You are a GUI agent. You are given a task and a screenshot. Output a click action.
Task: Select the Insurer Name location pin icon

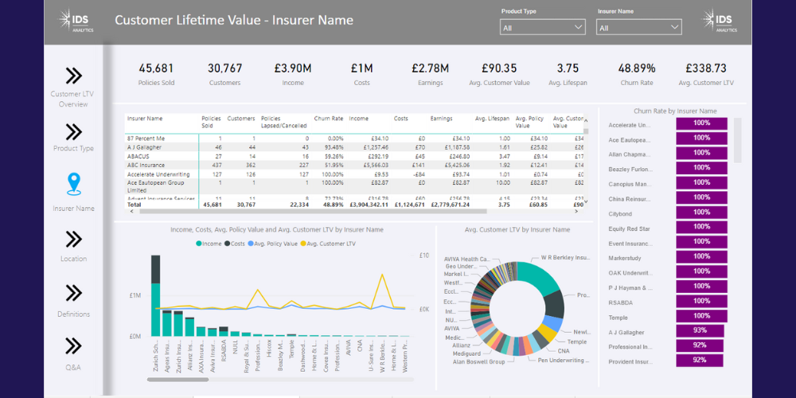coord(73,185)
